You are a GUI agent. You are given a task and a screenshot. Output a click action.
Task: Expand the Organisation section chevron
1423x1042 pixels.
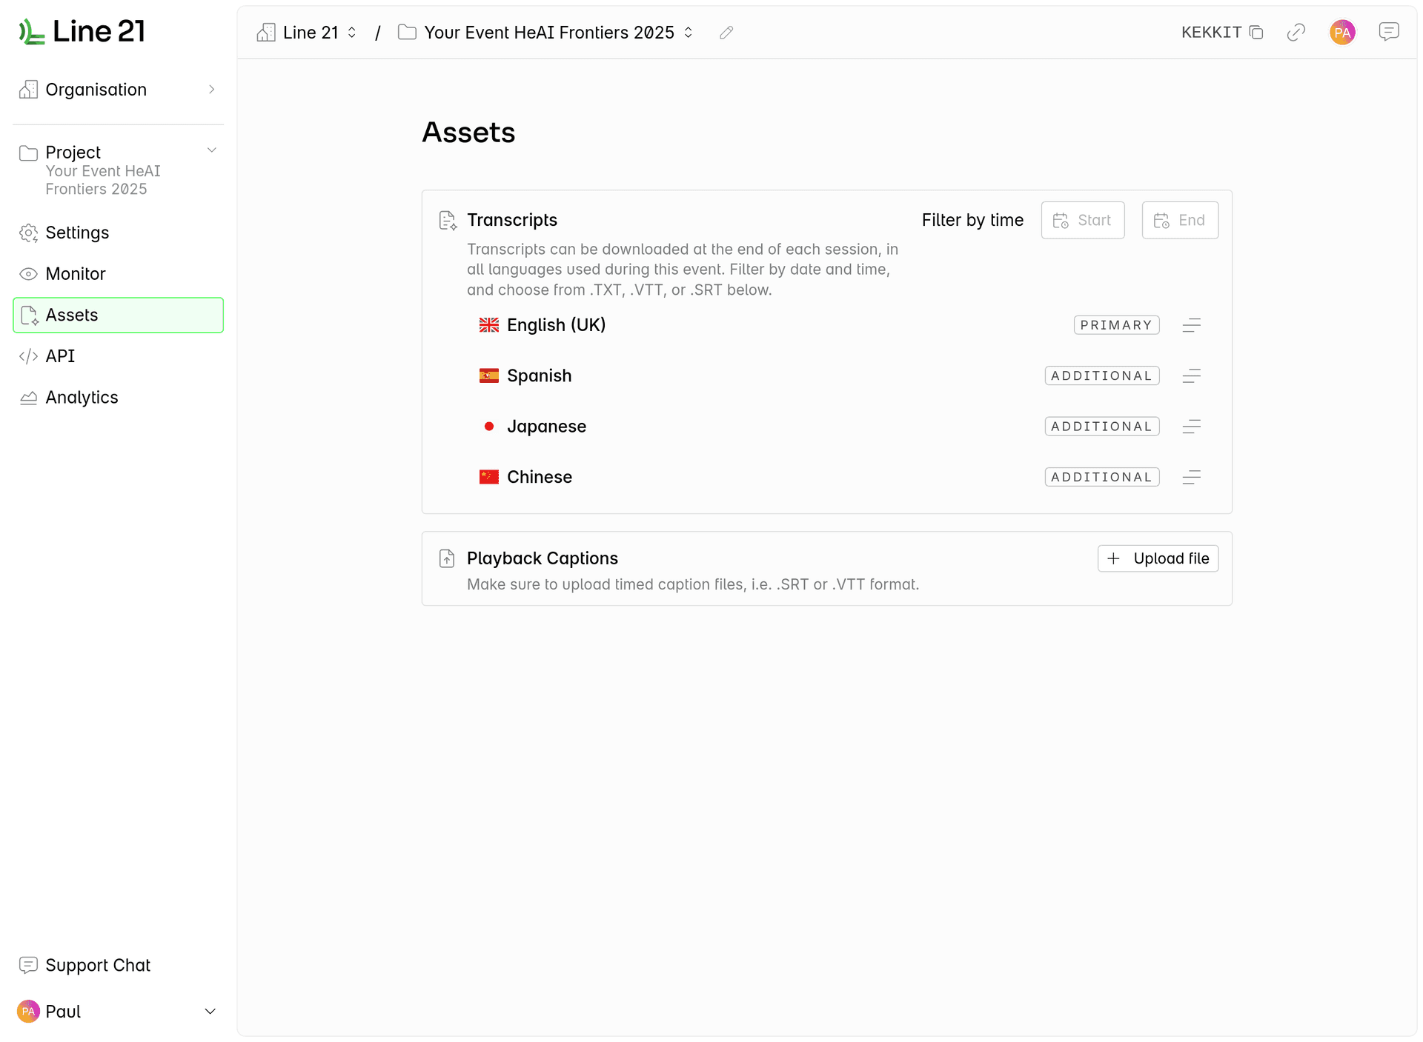tap(211, 90)
